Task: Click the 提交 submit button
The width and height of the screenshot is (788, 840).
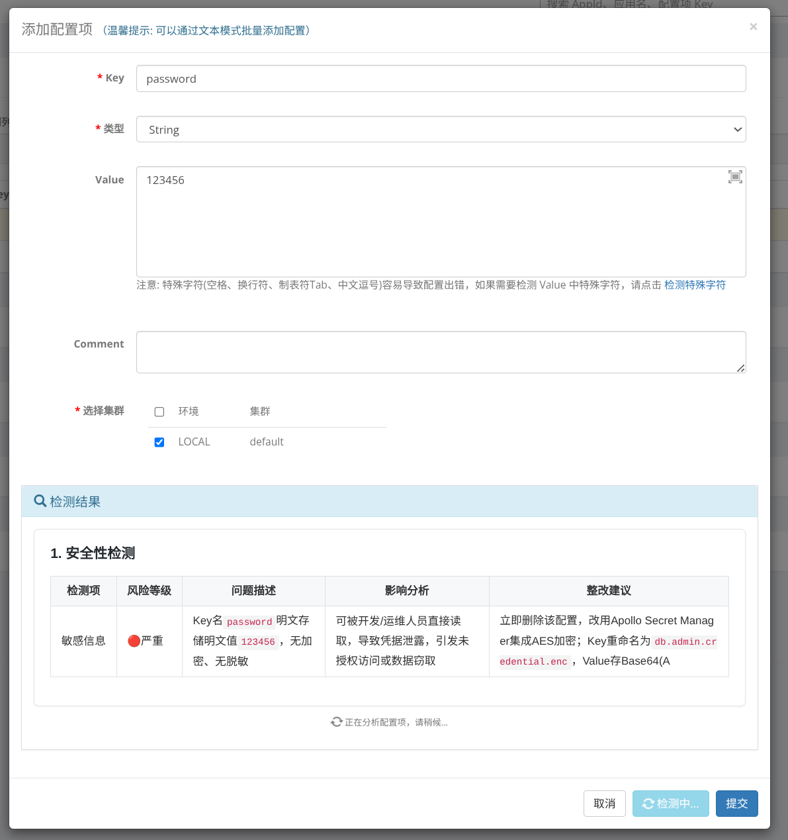Action: (736, 803)
